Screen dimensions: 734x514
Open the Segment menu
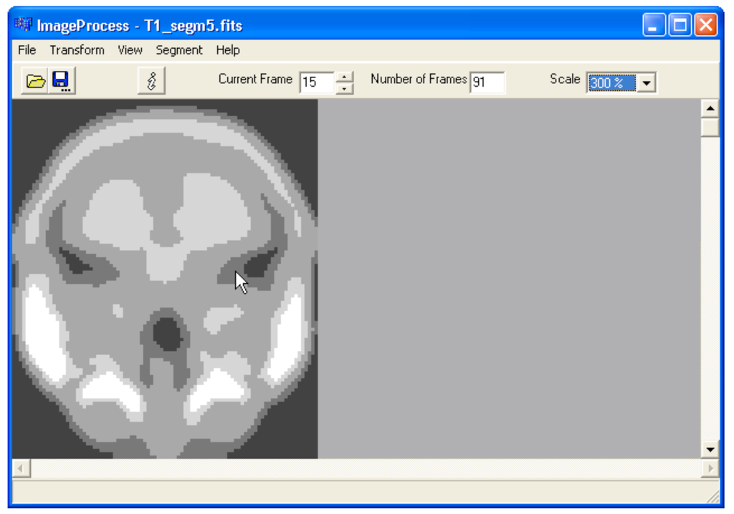[179, 50]
